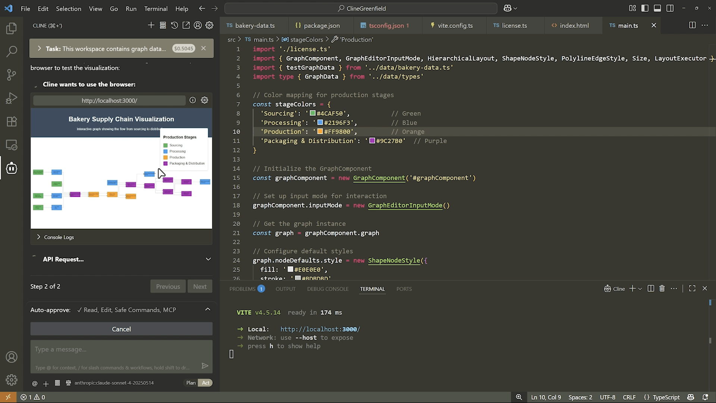The image size is (716, 403).
Task: Switch Cline from Act to Plan mode
Action: click(x=190, y=383)
